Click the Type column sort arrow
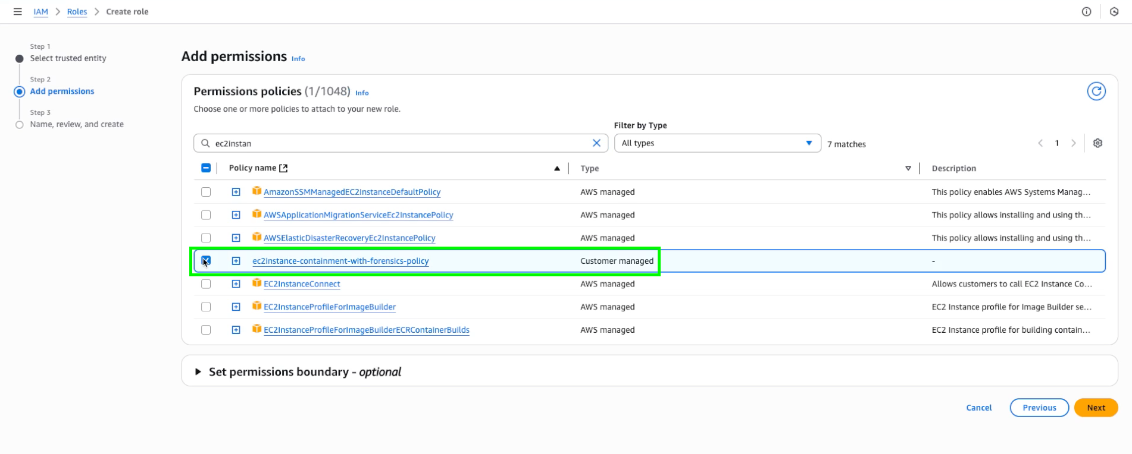The image size is (1132, 454). [908, 168]
